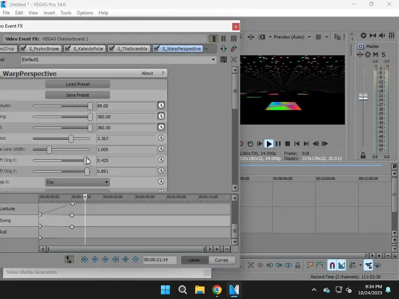Click the Remove Selected Plug-In icon
Image resolution: width=399 pixels, height=299 pixels.
point(234,49)
